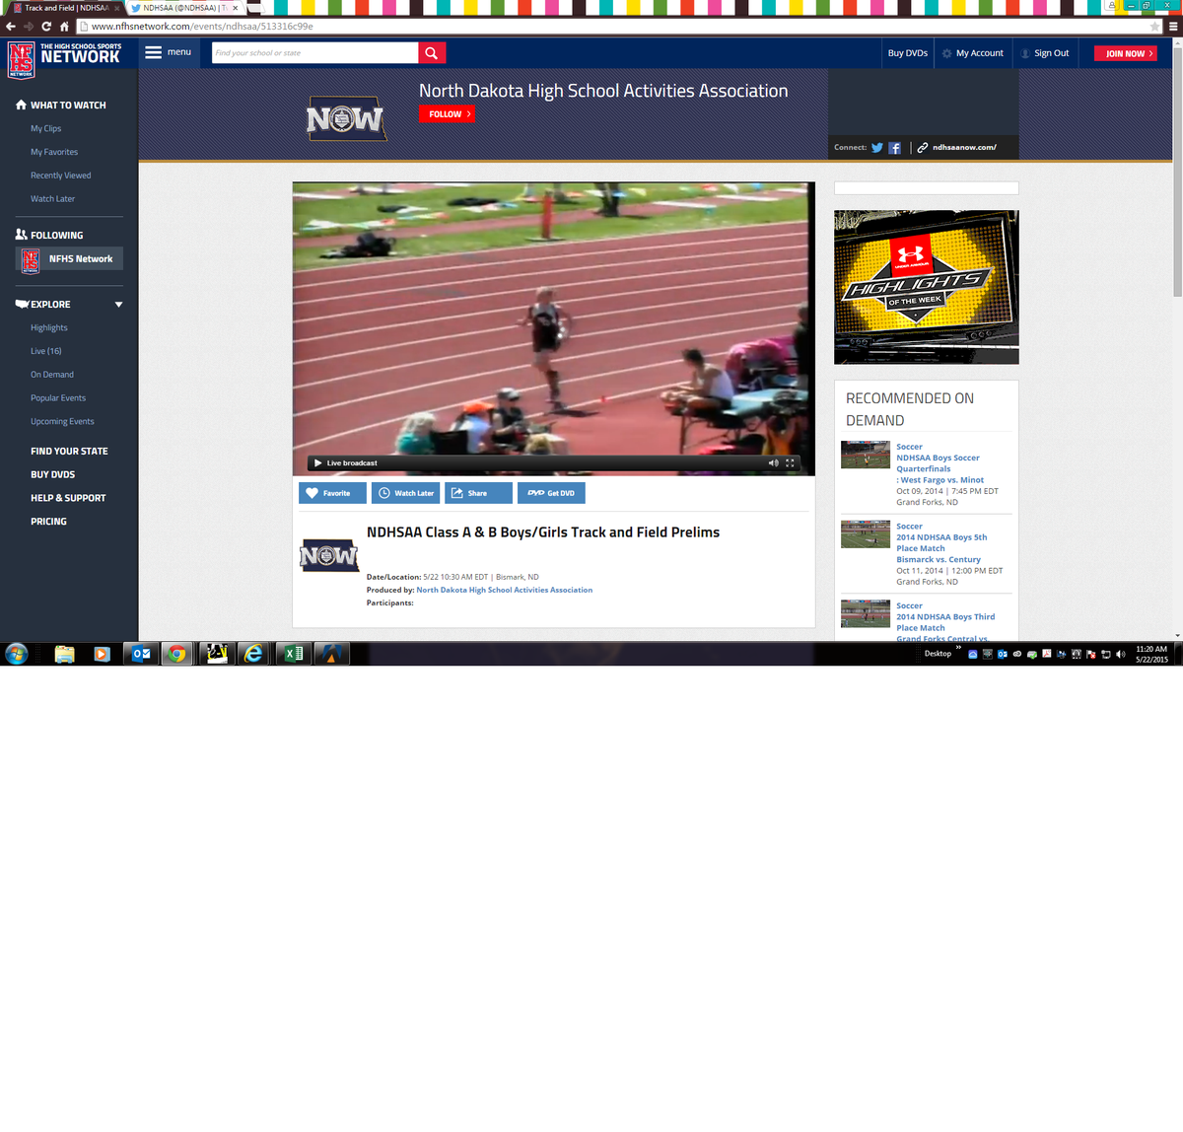
Task: Open HELP & SUPPORT
Action: (x=68, y=499)
